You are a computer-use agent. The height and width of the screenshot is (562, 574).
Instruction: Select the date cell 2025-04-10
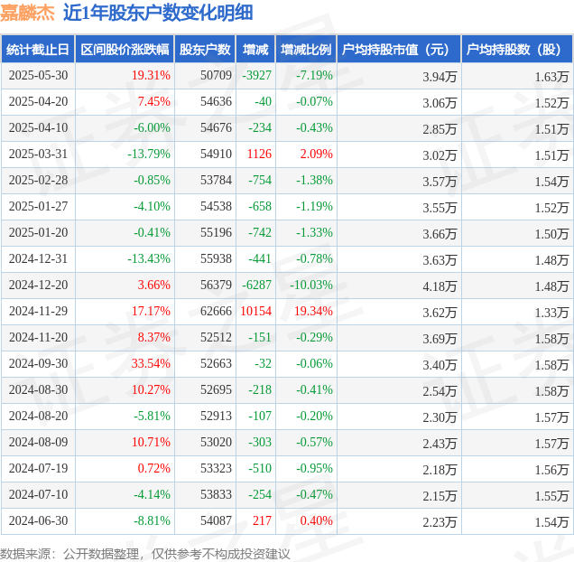coord(39,128)
